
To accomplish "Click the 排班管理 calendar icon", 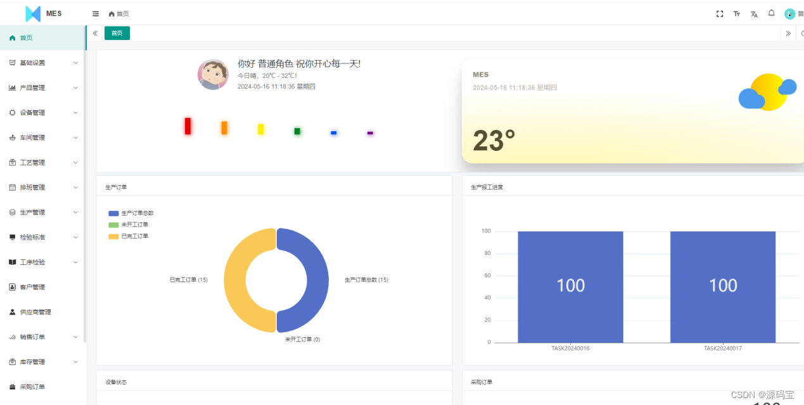I will pos(13,188).
